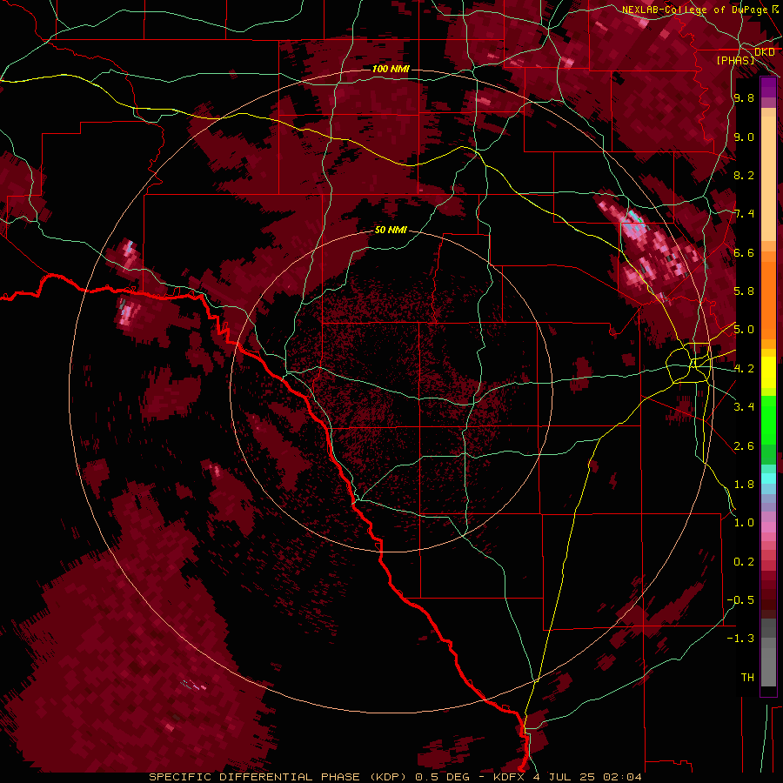This screenshot has width=783, height=783.
Task: Select the 9.8 value on the scale
Action: tap(744, 97)
